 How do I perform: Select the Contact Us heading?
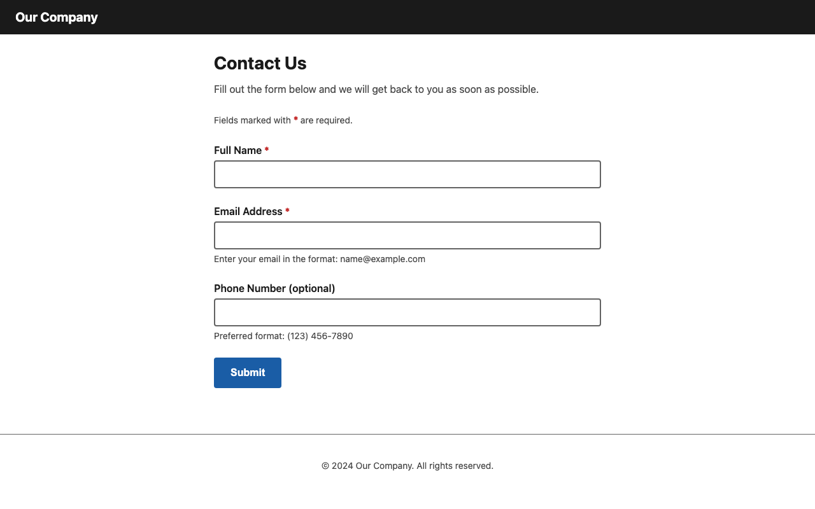(x=260, y=63)
